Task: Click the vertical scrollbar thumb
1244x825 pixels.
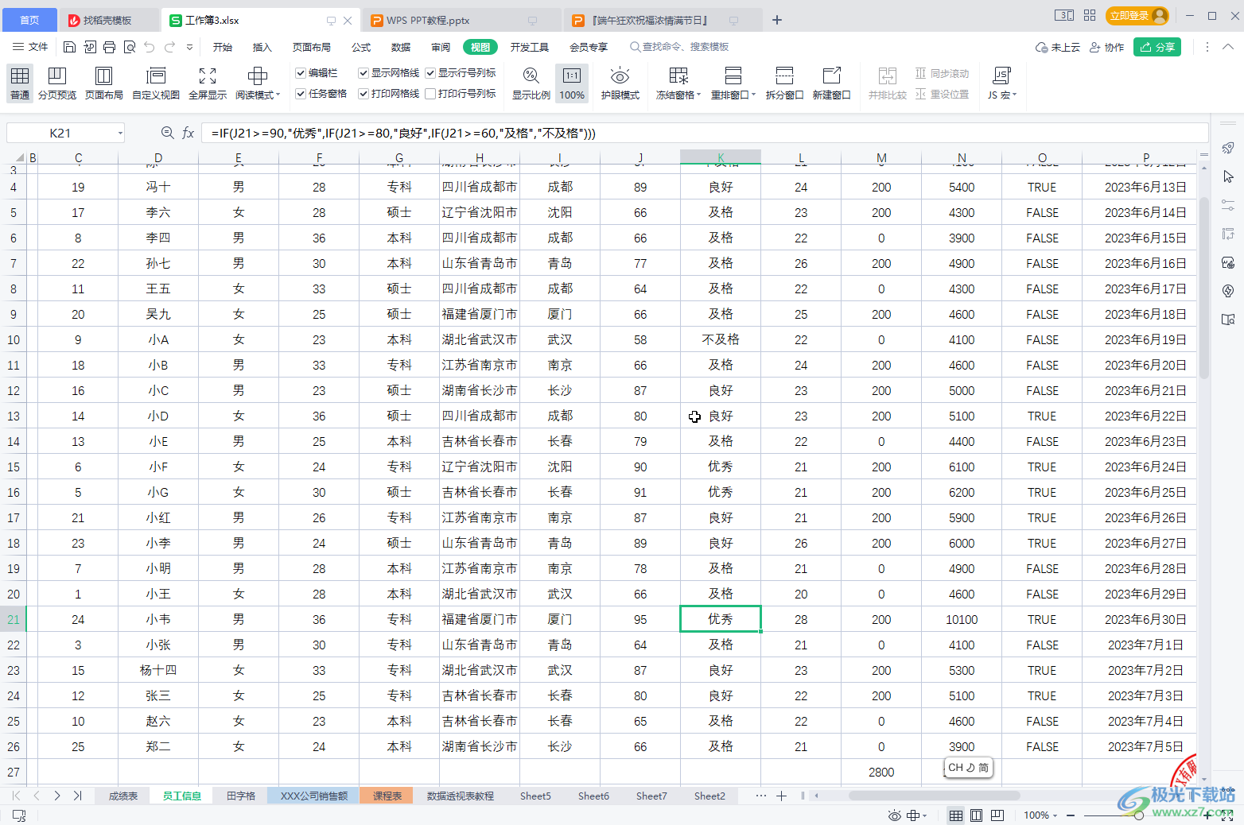Action: [x=1204, y=288]
